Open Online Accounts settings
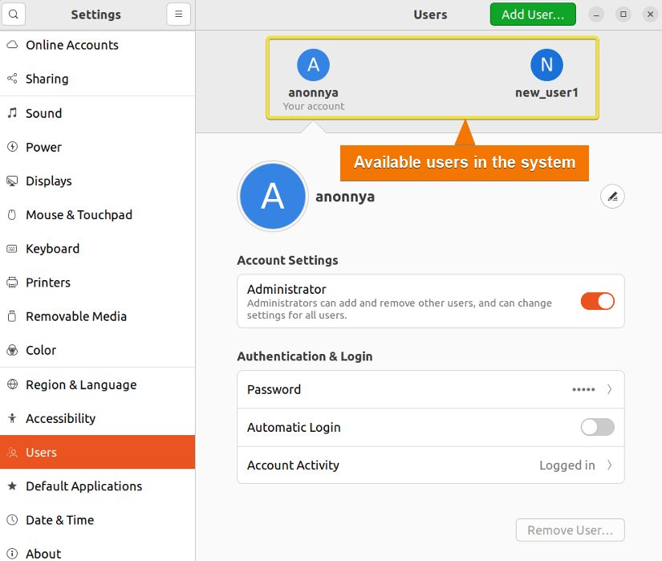The image size is (662, 561). 98,45
